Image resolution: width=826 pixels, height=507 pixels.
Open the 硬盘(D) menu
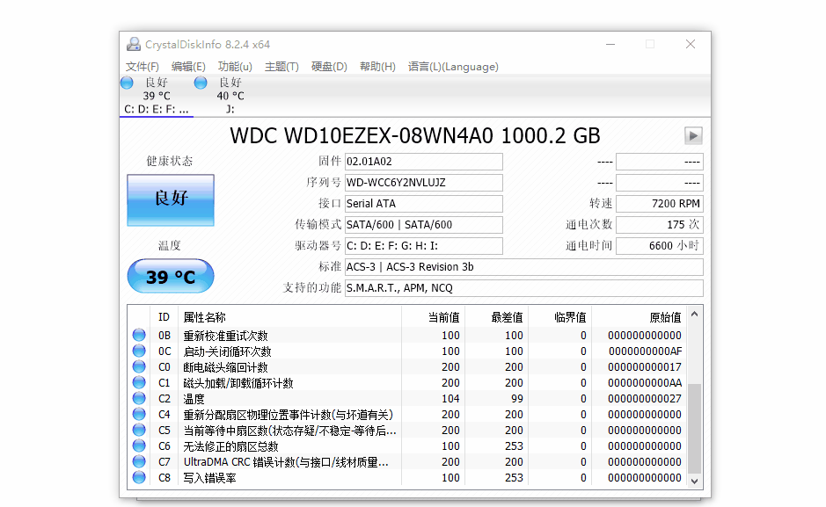pyautogui.click(x=329, y=67)
